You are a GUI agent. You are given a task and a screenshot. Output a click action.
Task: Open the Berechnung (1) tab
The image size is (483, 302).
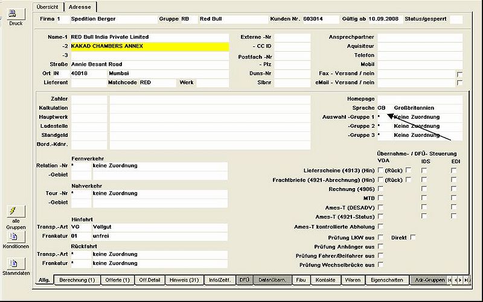pos(77,280)
